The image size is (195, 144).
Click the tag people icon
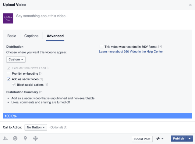point(5,139)
